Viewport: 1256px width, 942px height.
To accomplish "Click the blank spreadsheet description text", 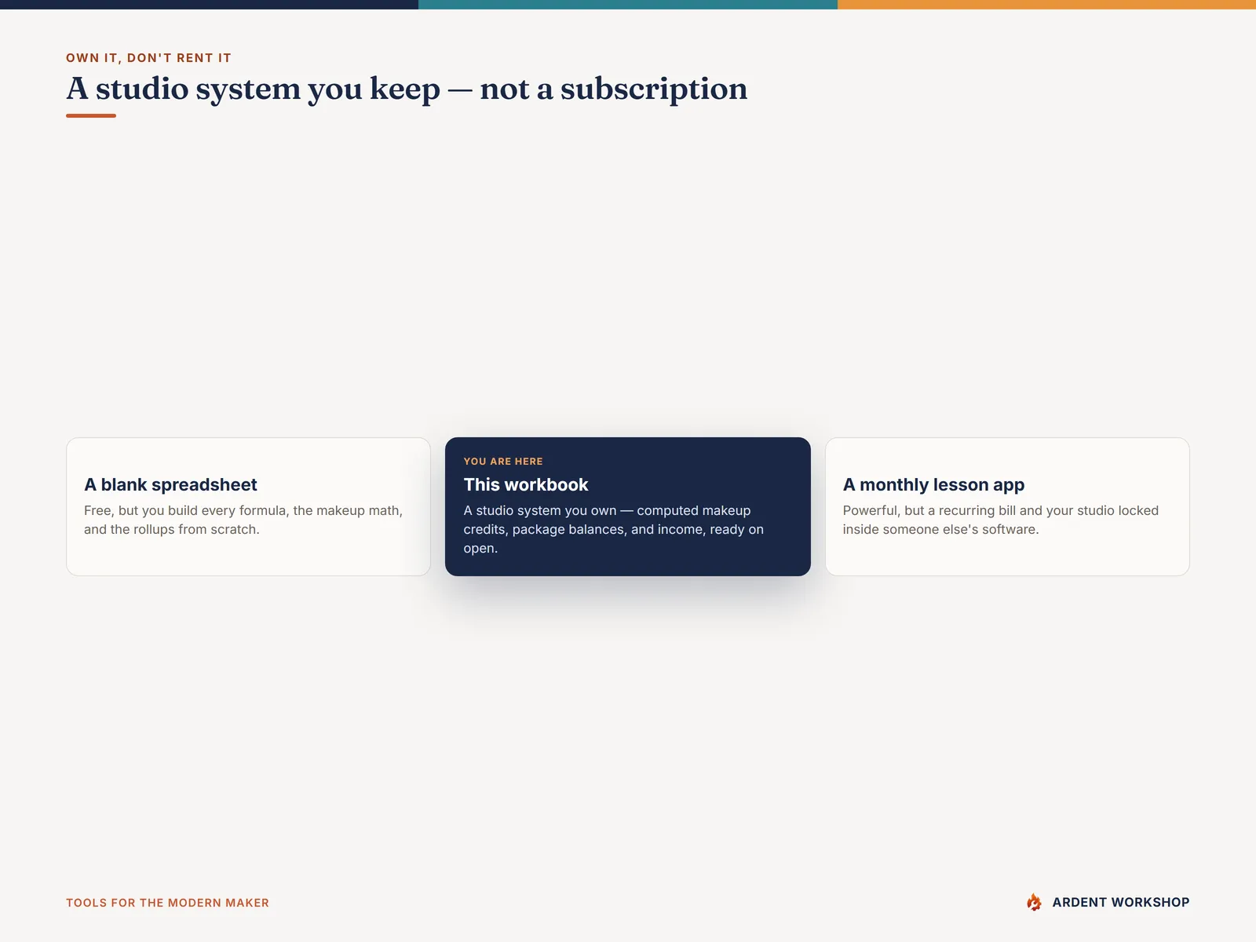I will point(243,520).
